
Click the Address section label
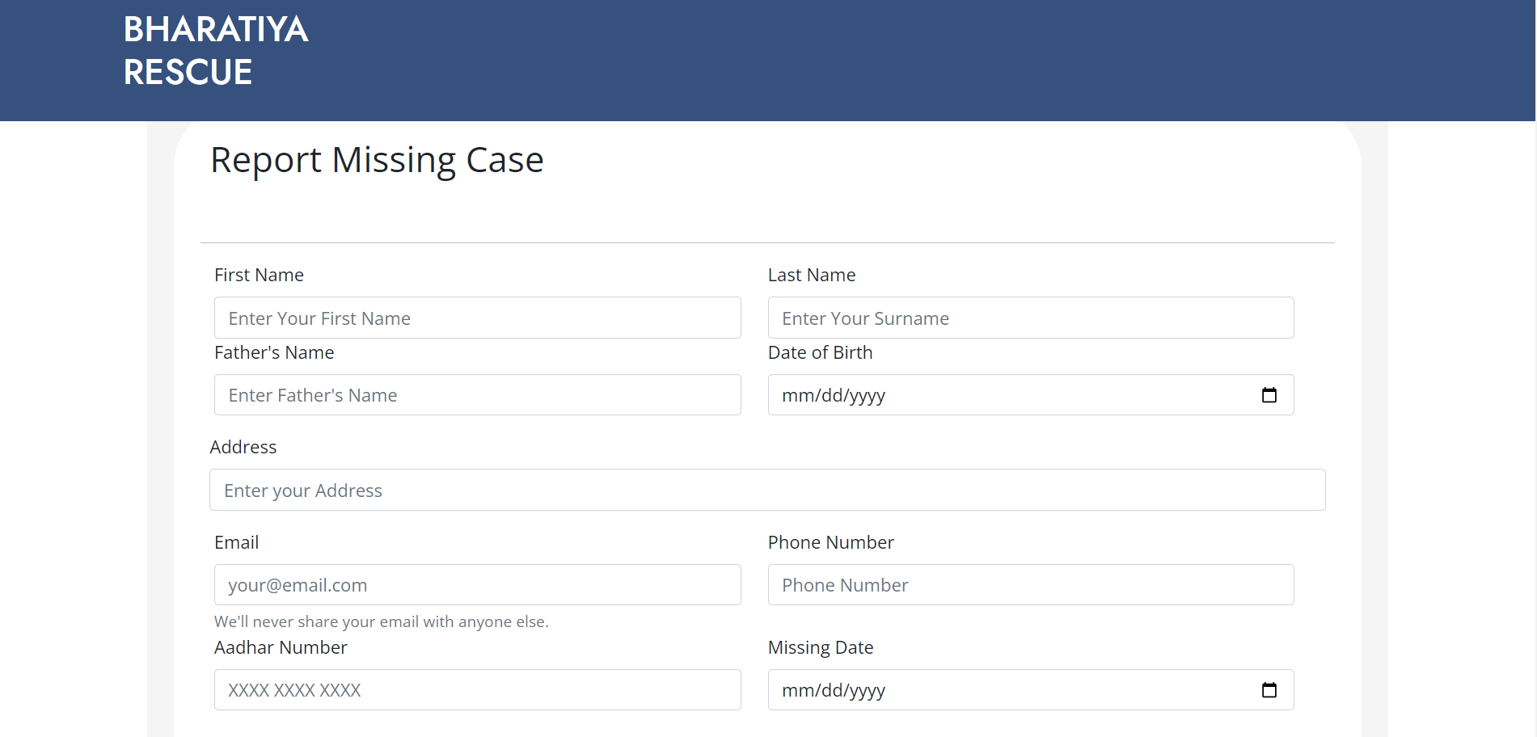243,447
